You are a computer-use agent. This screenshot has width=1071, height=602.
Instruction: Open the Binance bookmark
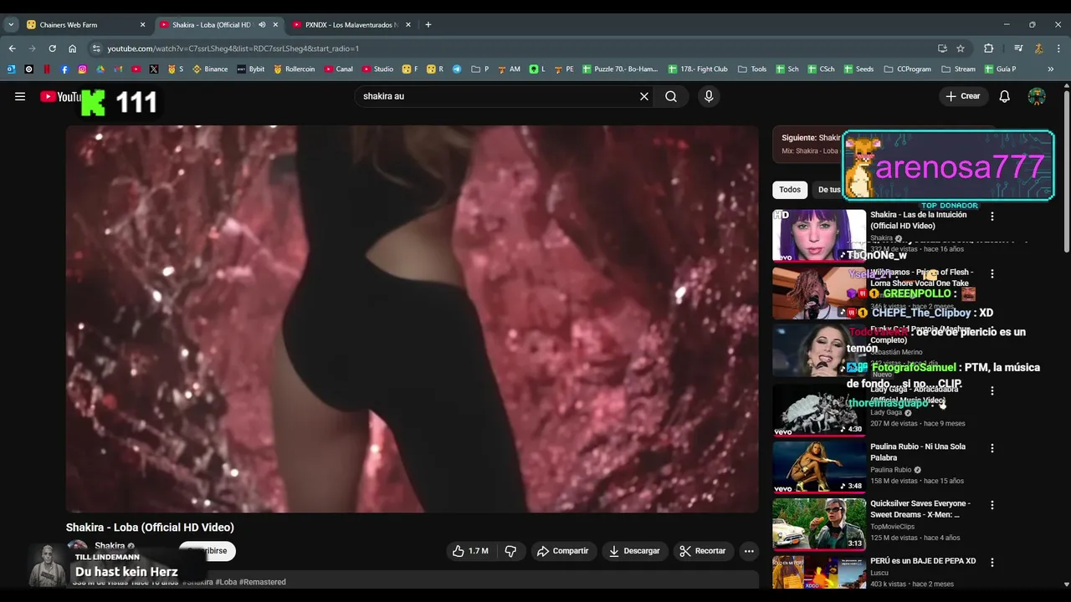[210, 69]
